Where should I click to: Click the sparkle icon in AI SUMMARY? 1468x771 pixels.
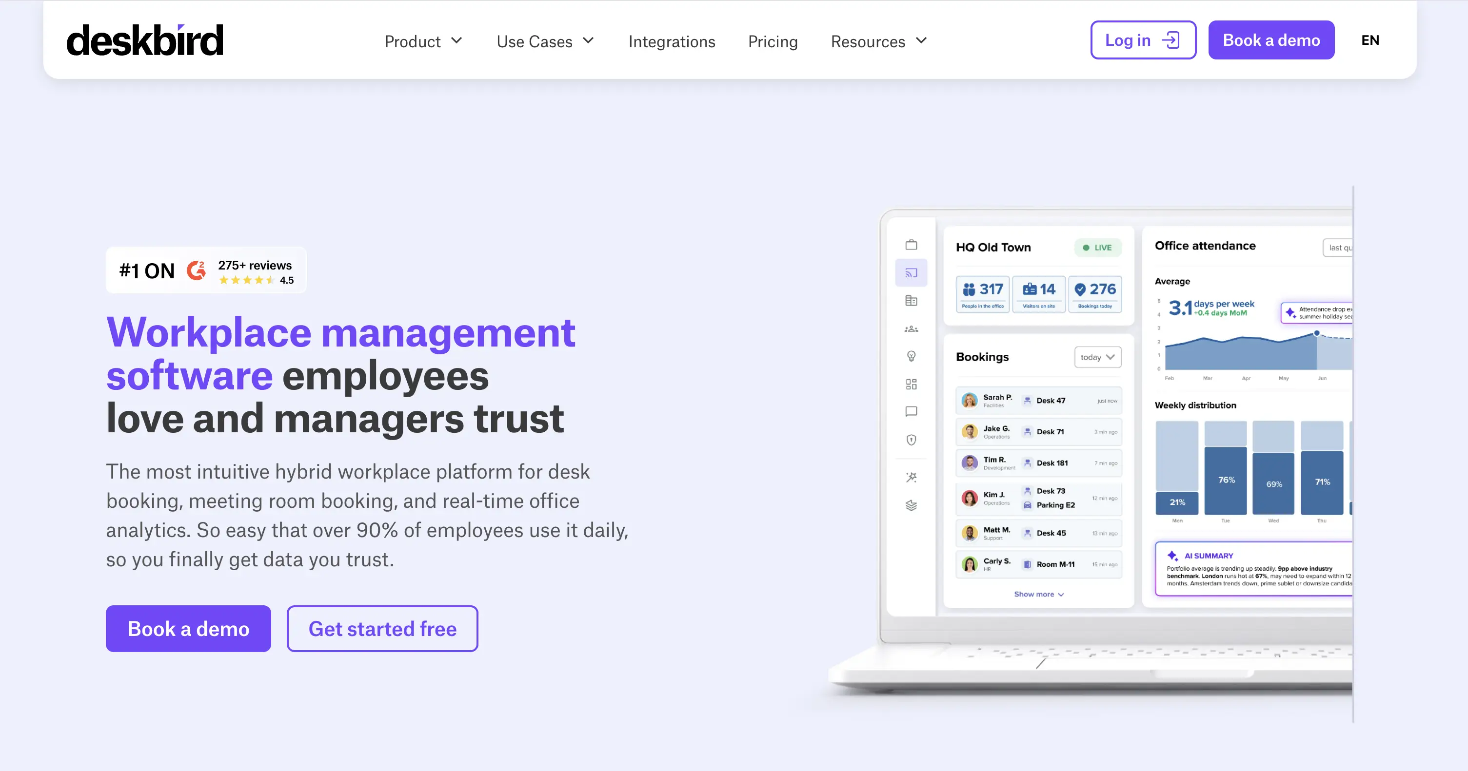click(1172, 556)
